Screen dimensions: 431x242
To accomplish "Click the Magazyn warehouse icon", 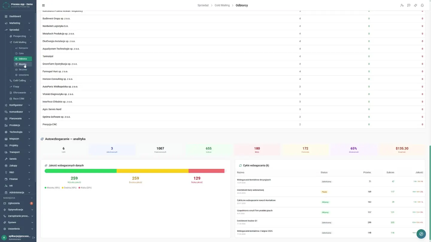I will tap(6, 139).
